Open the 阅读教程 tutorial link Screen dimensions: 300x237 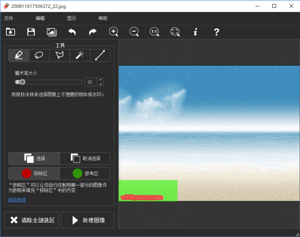click(x=17, y=200)
